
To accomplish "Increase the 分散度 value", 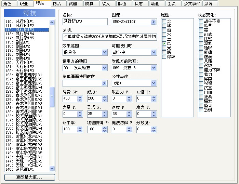I will pyautogui.click(x=154, y=128).
